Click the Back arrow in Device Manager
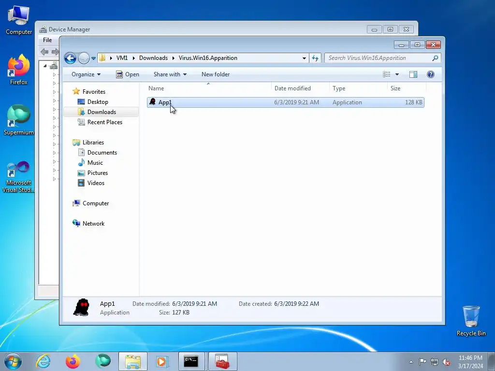Image resolution: width=495 pixels, height=371 pixels. 44,52
